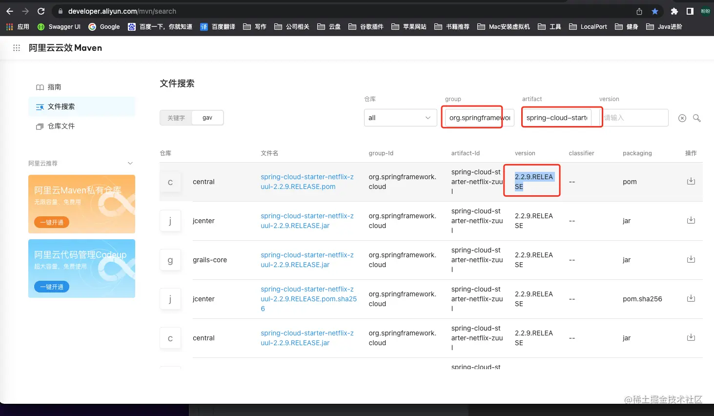Open the Chrome extensions puzzle icon
This screenshot has height=416, width=714.
[674, 11]
